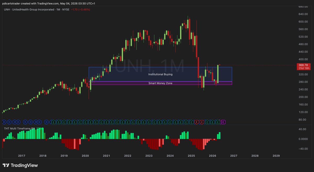This screenshot has width=314, height=172.
Task: Click the 120.00 price axis label
Action: pyautogui.click(x=303, y=112)
